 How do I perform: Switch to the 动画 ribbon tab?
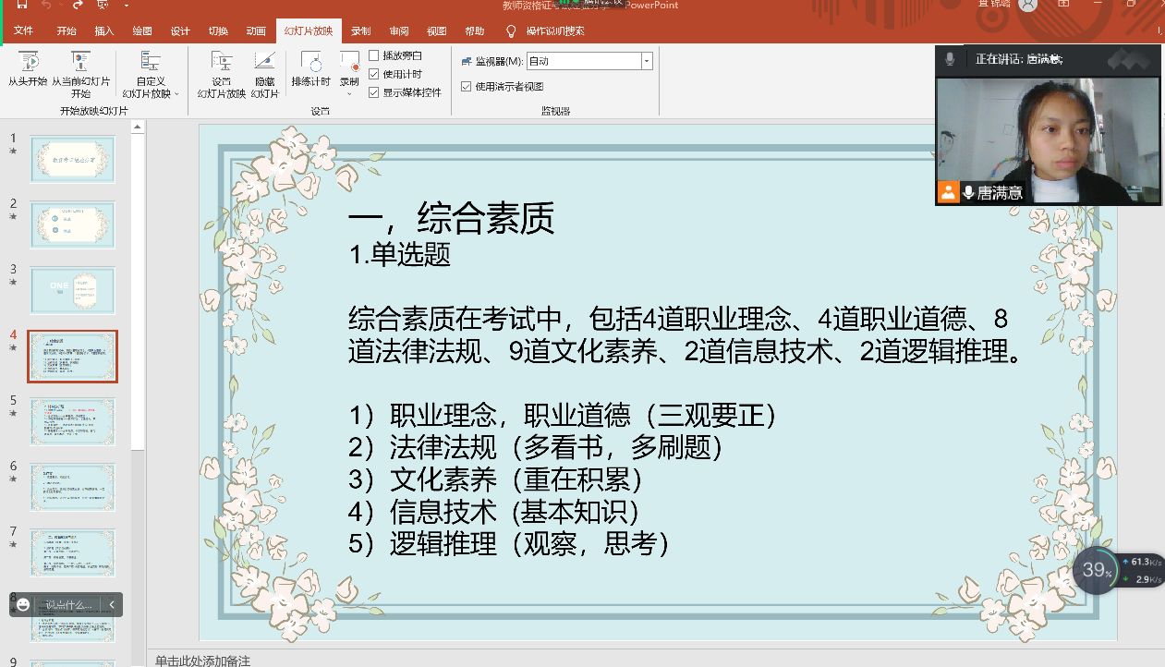[x=256, y=30]
